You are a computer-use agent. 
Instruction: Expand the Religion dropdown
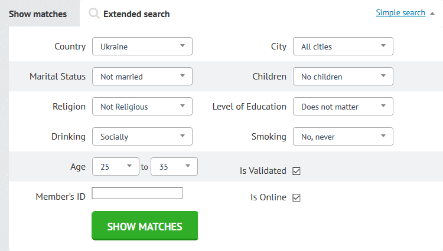point(142,107)
